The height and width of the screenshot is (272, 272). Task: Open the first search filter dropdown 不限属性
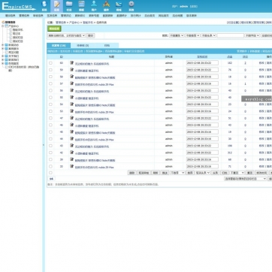point(177,35)
